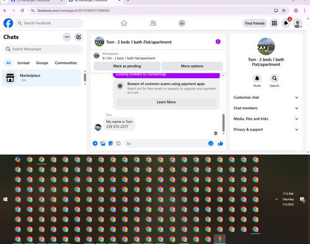Bookmark this page star icon
The image size is (310, 244).
point(284,11)
